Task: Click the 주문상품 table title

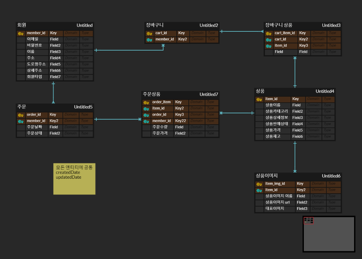Action: [152, 94]
